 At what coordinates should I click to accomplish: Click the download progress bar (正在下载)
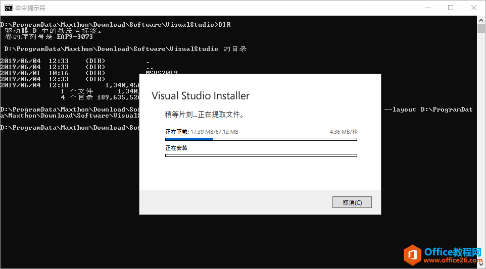(261, 139)
